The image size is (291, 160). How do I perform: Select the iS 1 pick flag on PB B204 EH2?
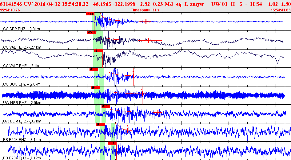point(112,143)
